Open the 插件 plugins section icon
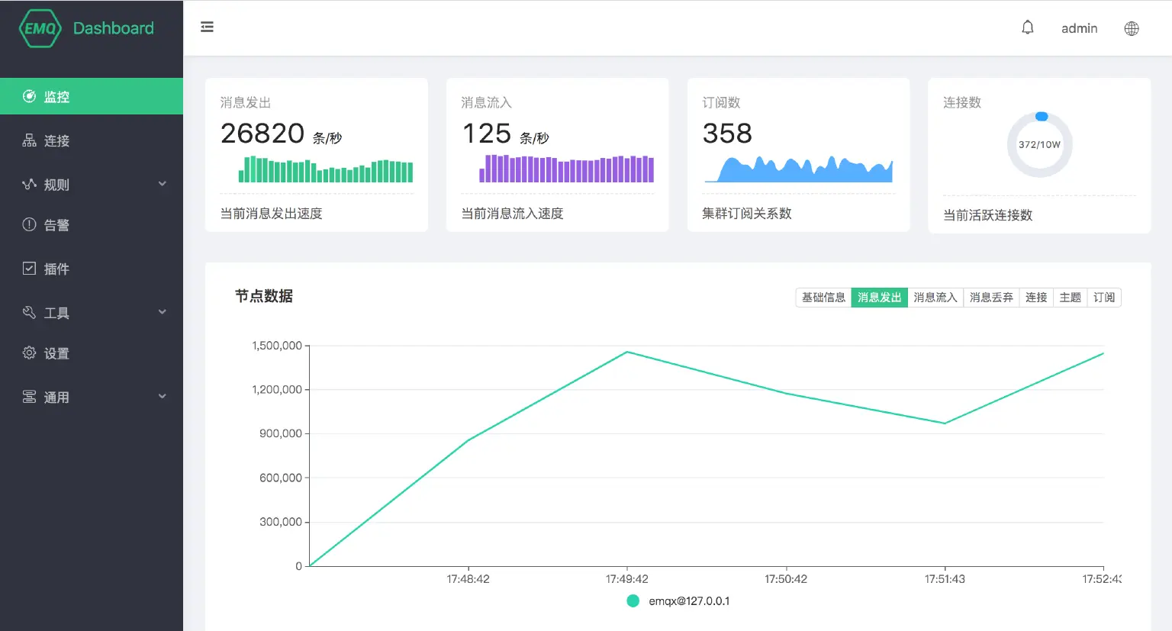The image size is (1172, 631). [x=29, y=269]
